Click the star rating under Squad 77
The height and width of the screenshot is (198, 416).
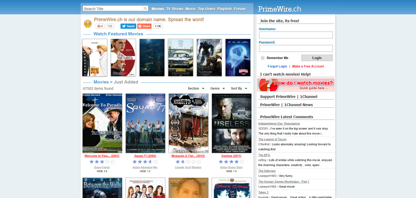coord(145,162)
